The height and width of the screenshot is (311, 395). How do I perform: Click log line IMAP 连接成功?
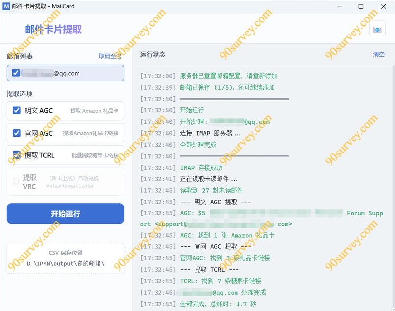click(x=201, y=168)
